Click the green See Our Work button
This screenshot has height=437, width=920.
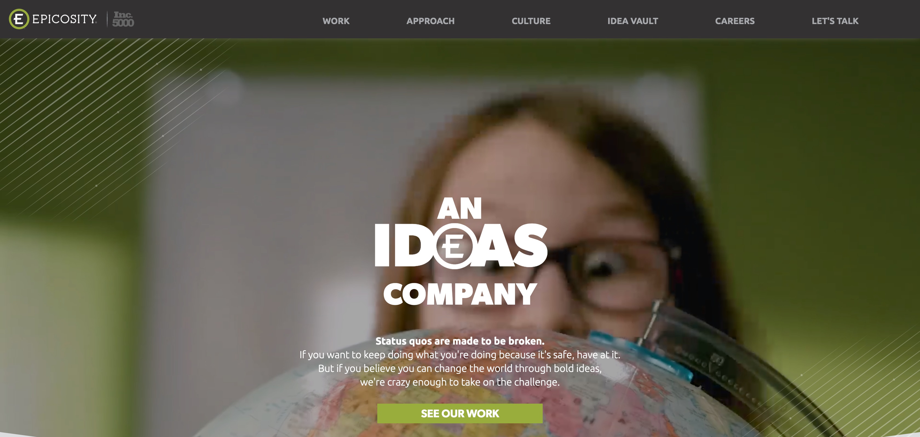460,413
